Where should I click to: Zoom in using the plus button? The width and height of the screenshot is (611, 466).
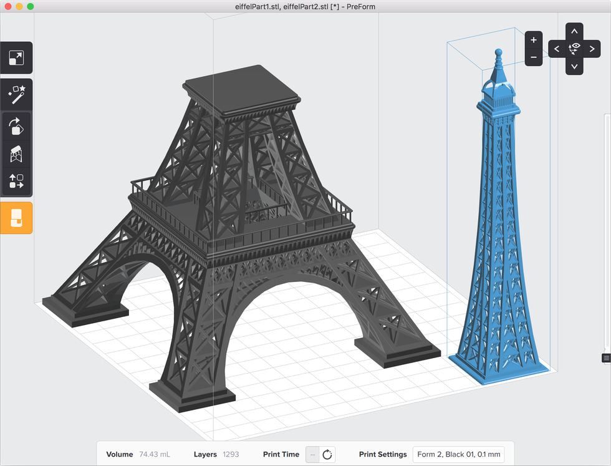tap(533, 39)
